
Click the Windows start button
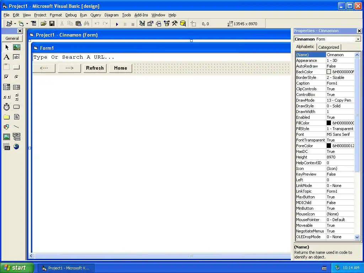17,268
